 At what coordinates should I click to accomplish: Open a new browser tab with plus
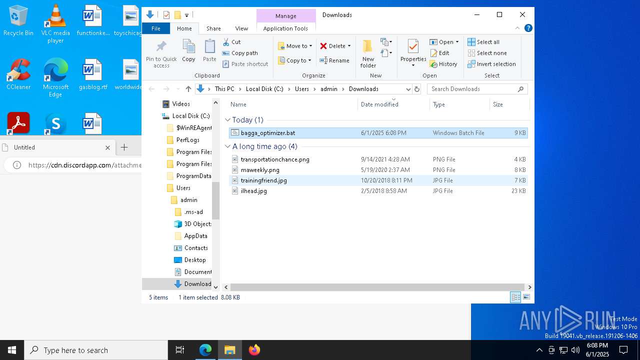124,147
